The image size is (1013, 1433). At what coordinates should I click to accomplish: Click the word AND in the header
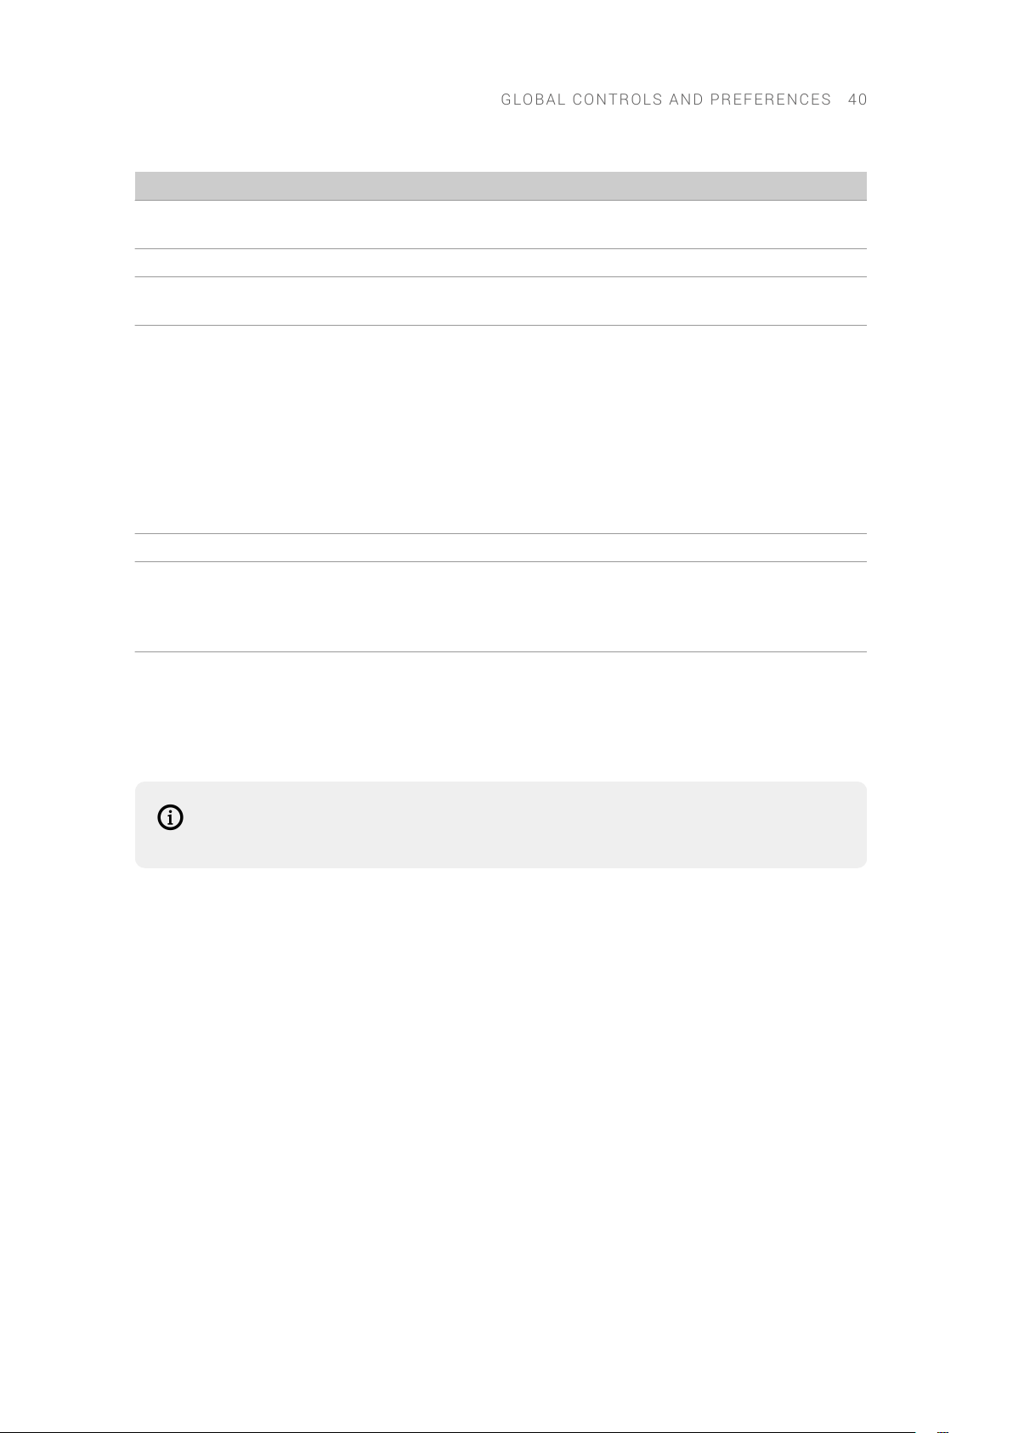(686, 100)
